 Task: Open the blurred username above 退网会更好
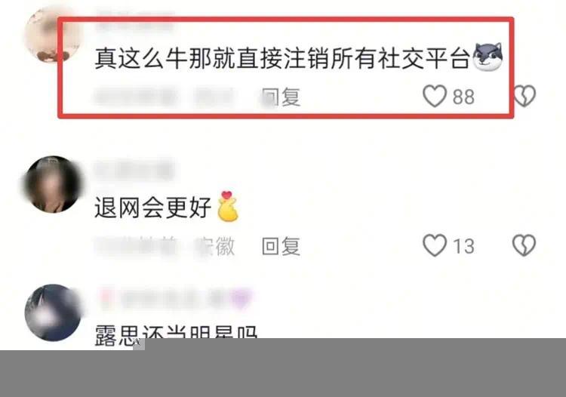134,171
